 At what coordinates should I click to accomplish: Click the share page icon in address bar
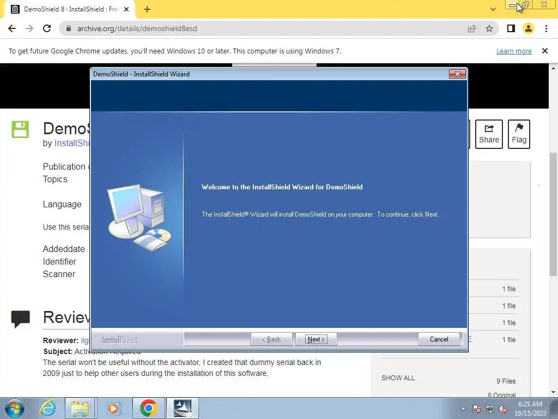(x=472, y=28)
